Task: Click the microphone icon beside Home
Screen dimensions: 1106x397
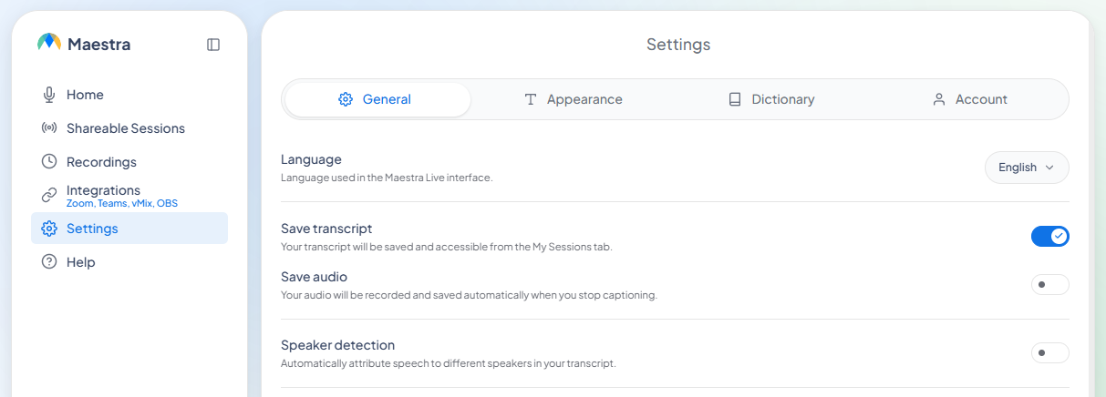Action: point(49,95)
